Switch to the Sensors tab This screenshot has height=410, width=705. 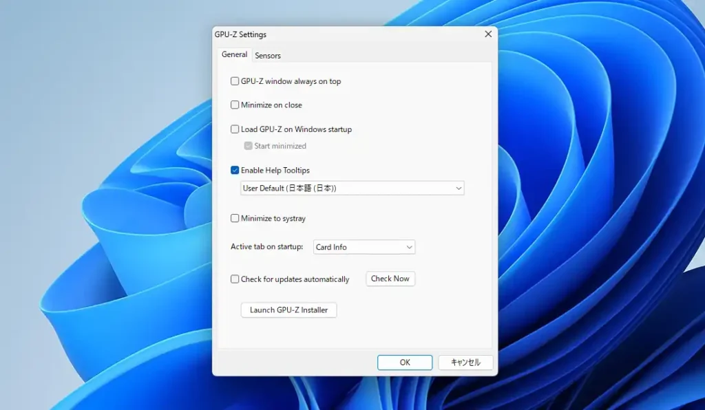point(268,56)
